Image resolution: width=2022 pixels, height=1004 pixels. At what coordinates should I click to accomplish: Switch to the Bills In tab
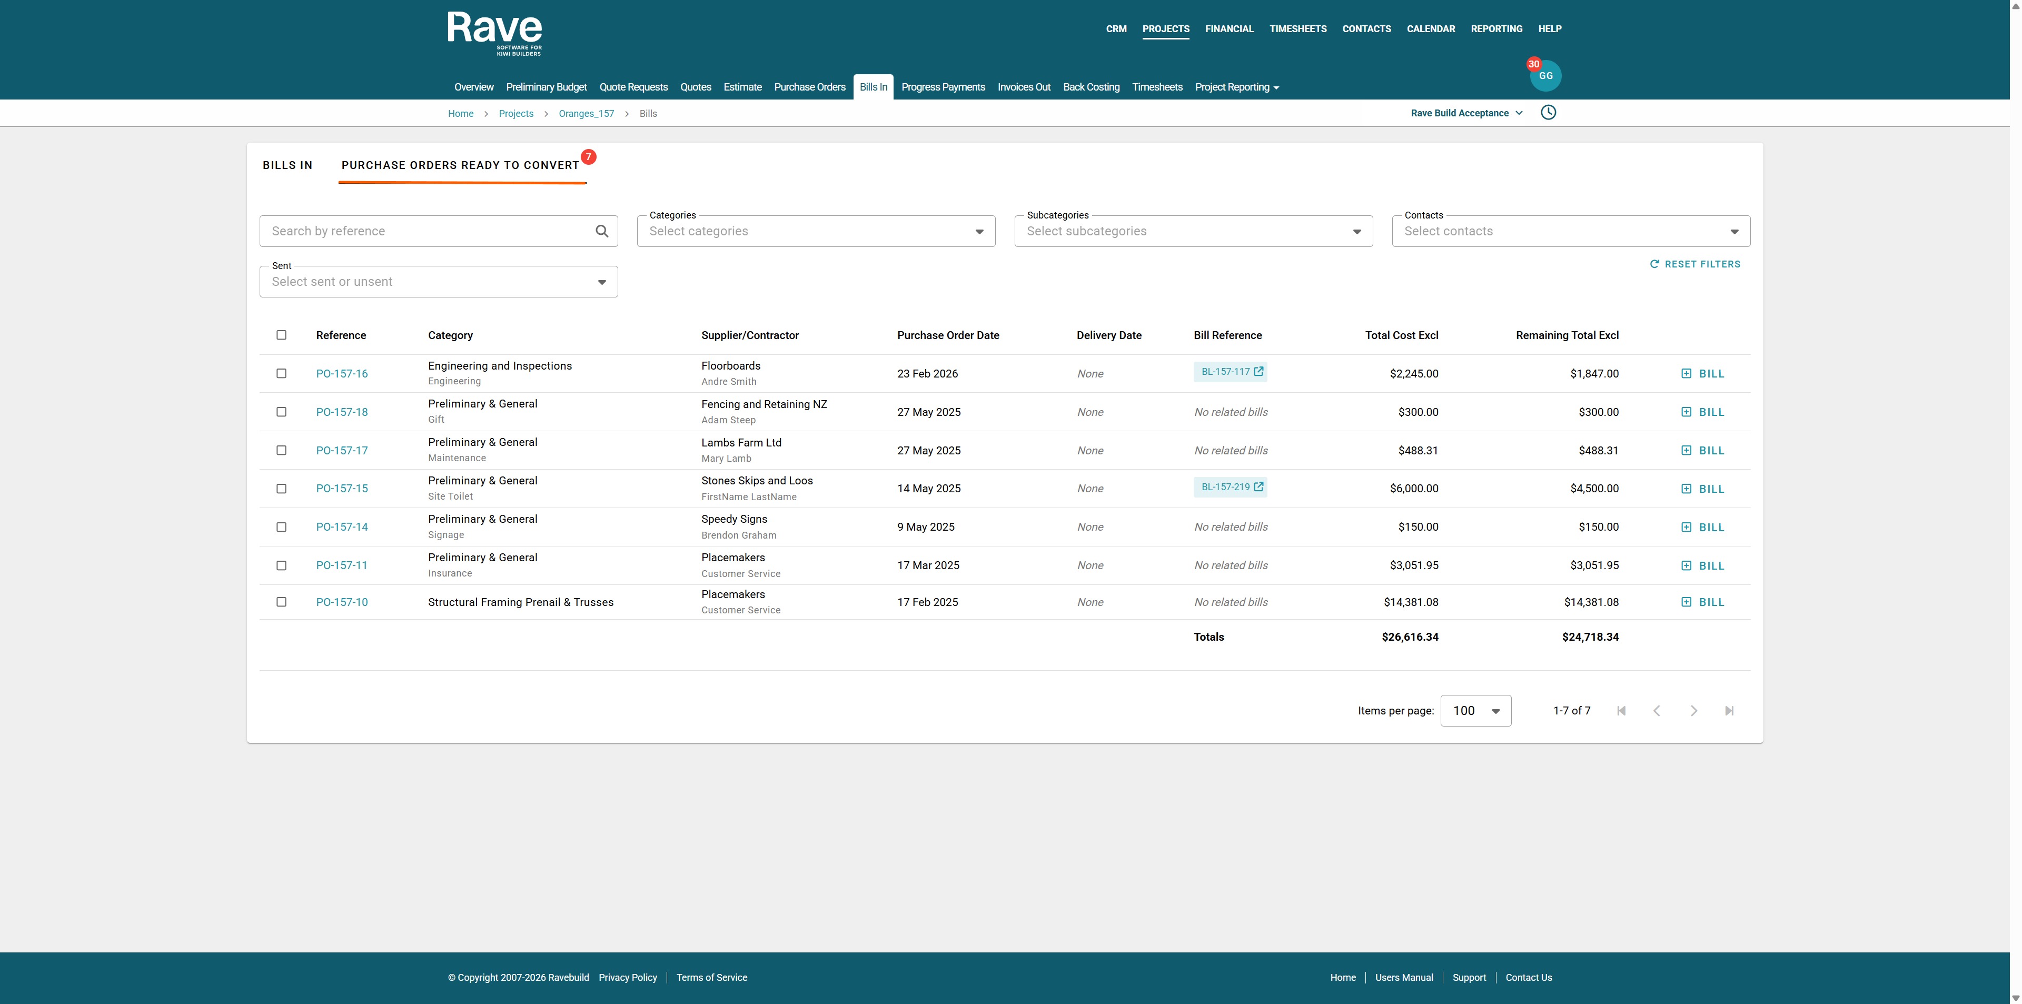288,165
